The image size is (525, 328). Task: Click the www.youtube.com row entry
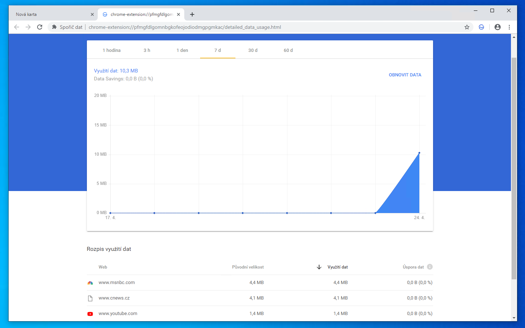pos(118,314)
